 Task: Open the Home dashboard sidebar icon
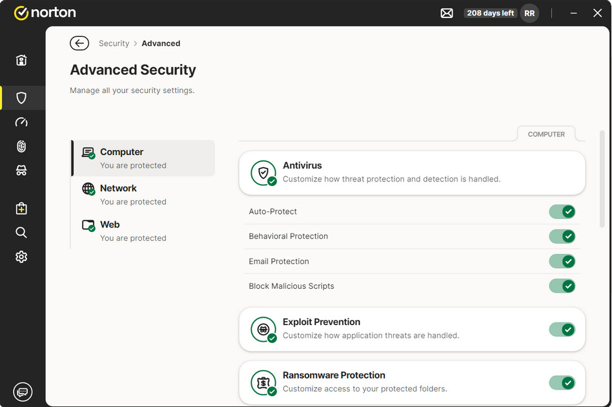(21, 61)
